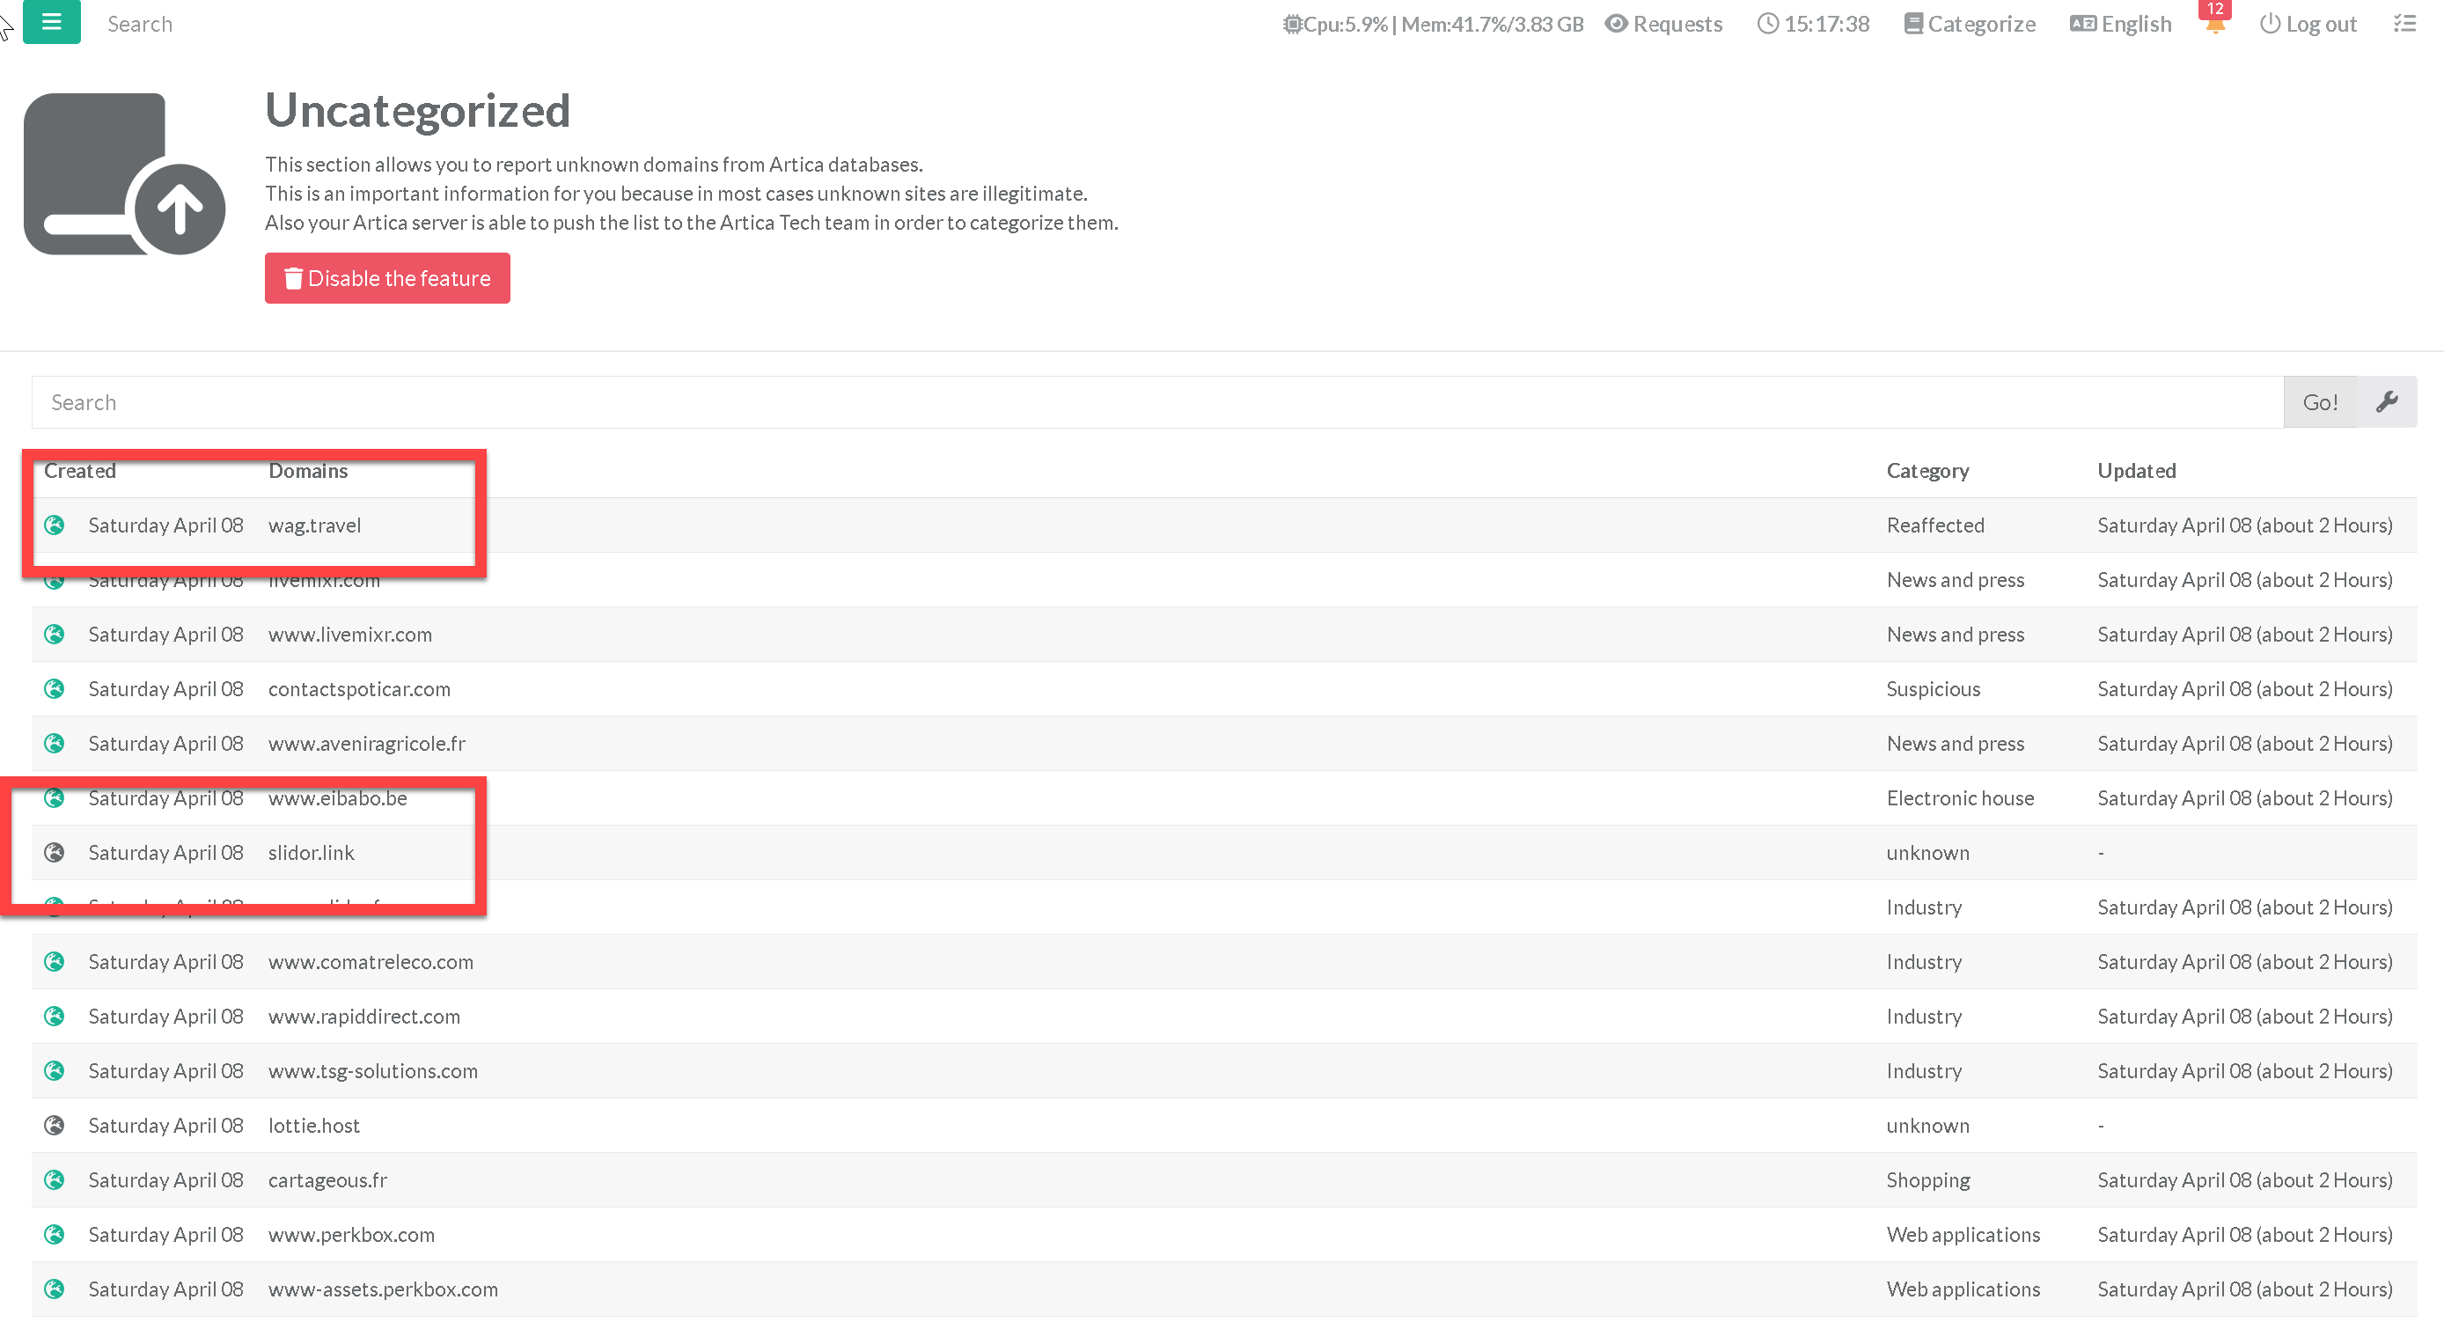Viewport: 2444px width, 1322px height.
Task: Click the CPU and memory status indicator
Action: pyautogui.click(x=1433, y=24)
